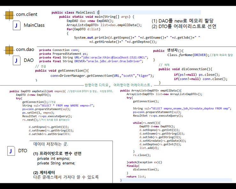Click the com.dao package icon

point(9,49)
